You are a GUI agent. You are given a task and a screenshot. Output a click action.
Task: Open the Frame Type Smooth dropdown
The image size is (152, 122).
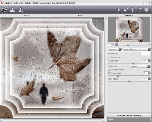click(x=140, y=66)
